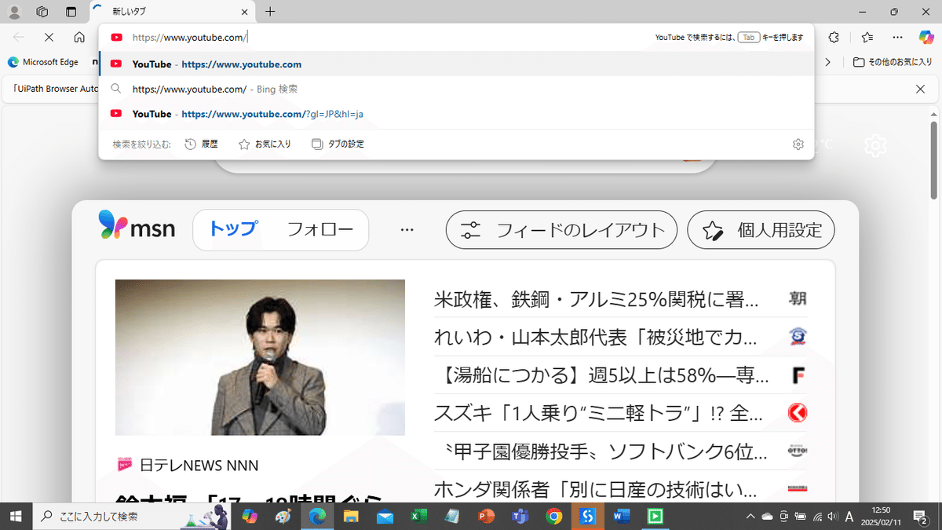Screen dimensions: 942x530
Task: Launch the Copilot icon in toolbar
Action: [x=926, y=37]
